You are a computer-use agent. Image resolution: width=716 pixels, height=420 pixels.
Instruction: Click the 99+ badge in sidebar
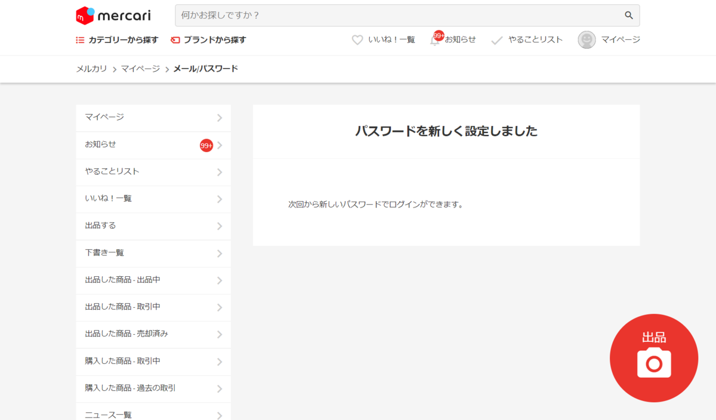206,146
